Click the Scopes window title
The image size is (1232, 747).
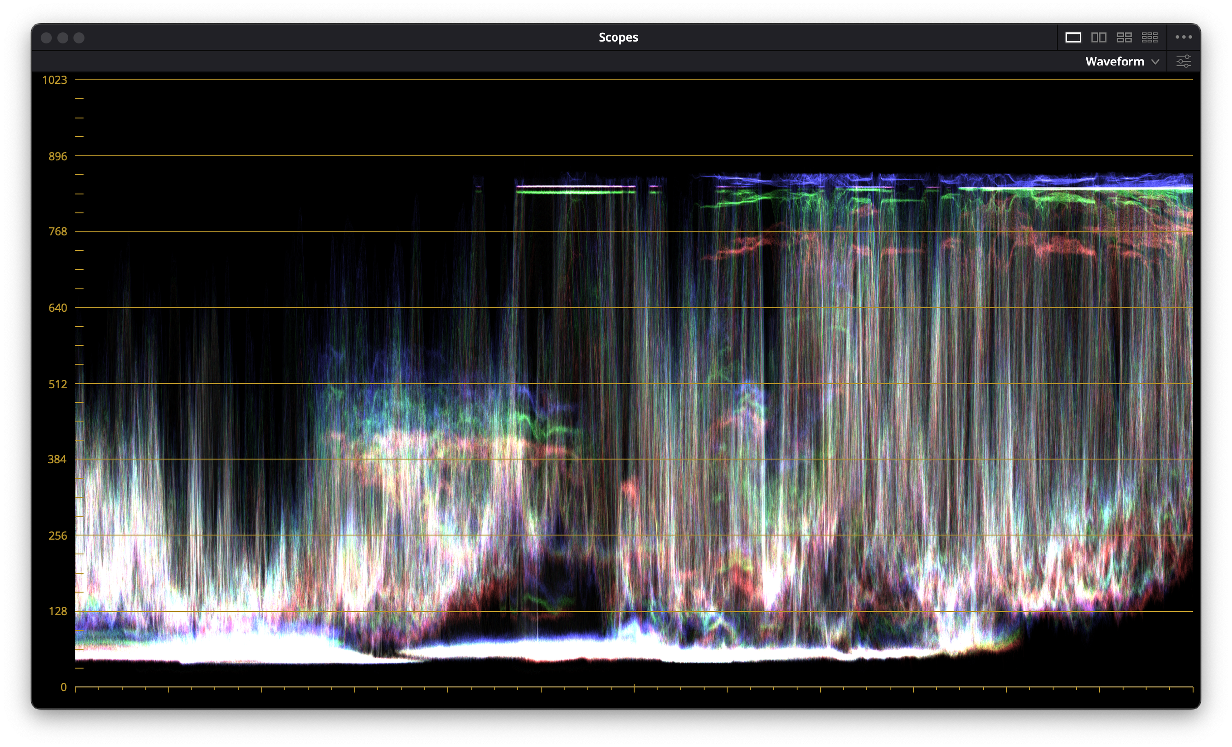tap(618, 37)
